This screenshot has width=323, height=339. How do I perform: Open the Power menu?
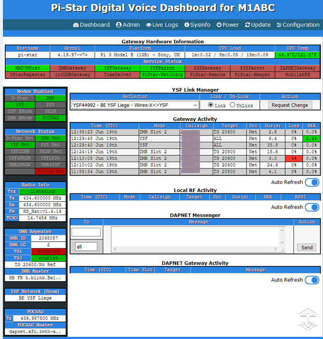tap(227, 25)
